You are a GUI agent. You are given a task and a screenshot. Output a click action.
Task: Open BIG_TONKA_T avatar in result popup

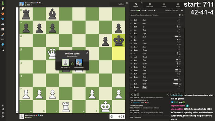pos(66,63)
